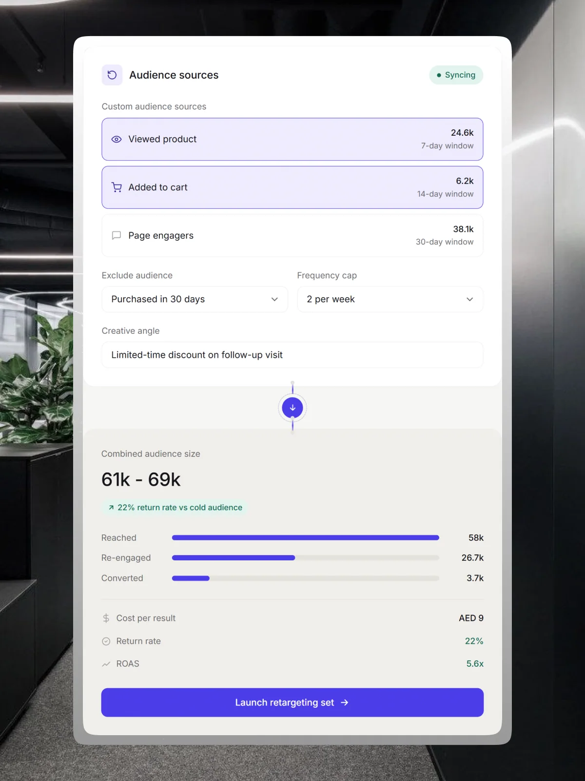Click the cart icon on Added to cart
585x781 pixels.
pos(117,187)
